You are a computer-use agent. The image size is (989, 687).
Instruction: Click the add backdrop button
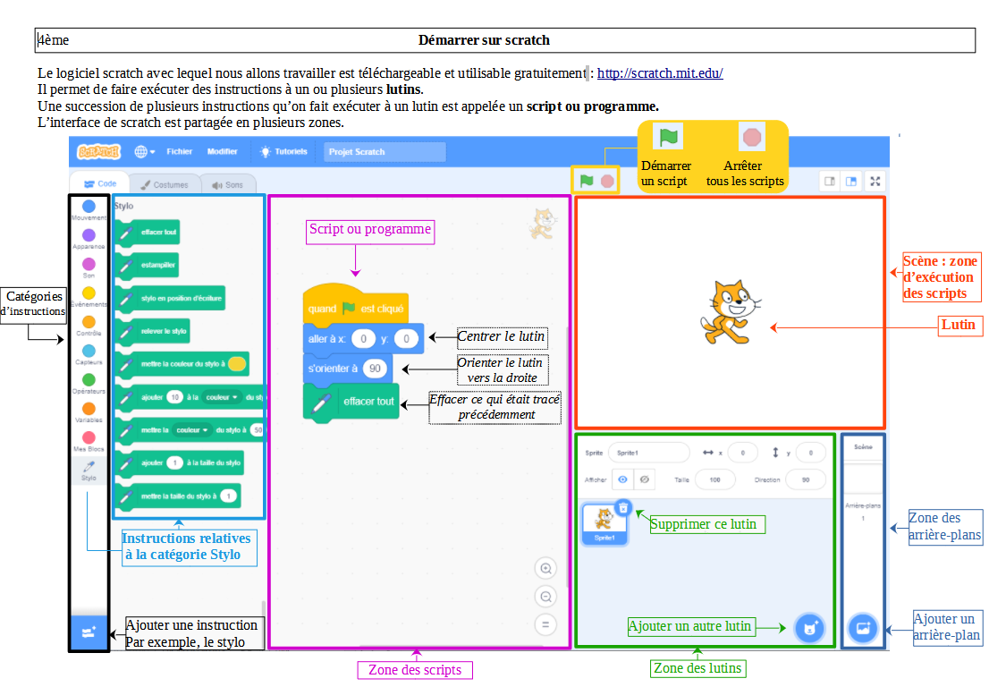[863, 628]
